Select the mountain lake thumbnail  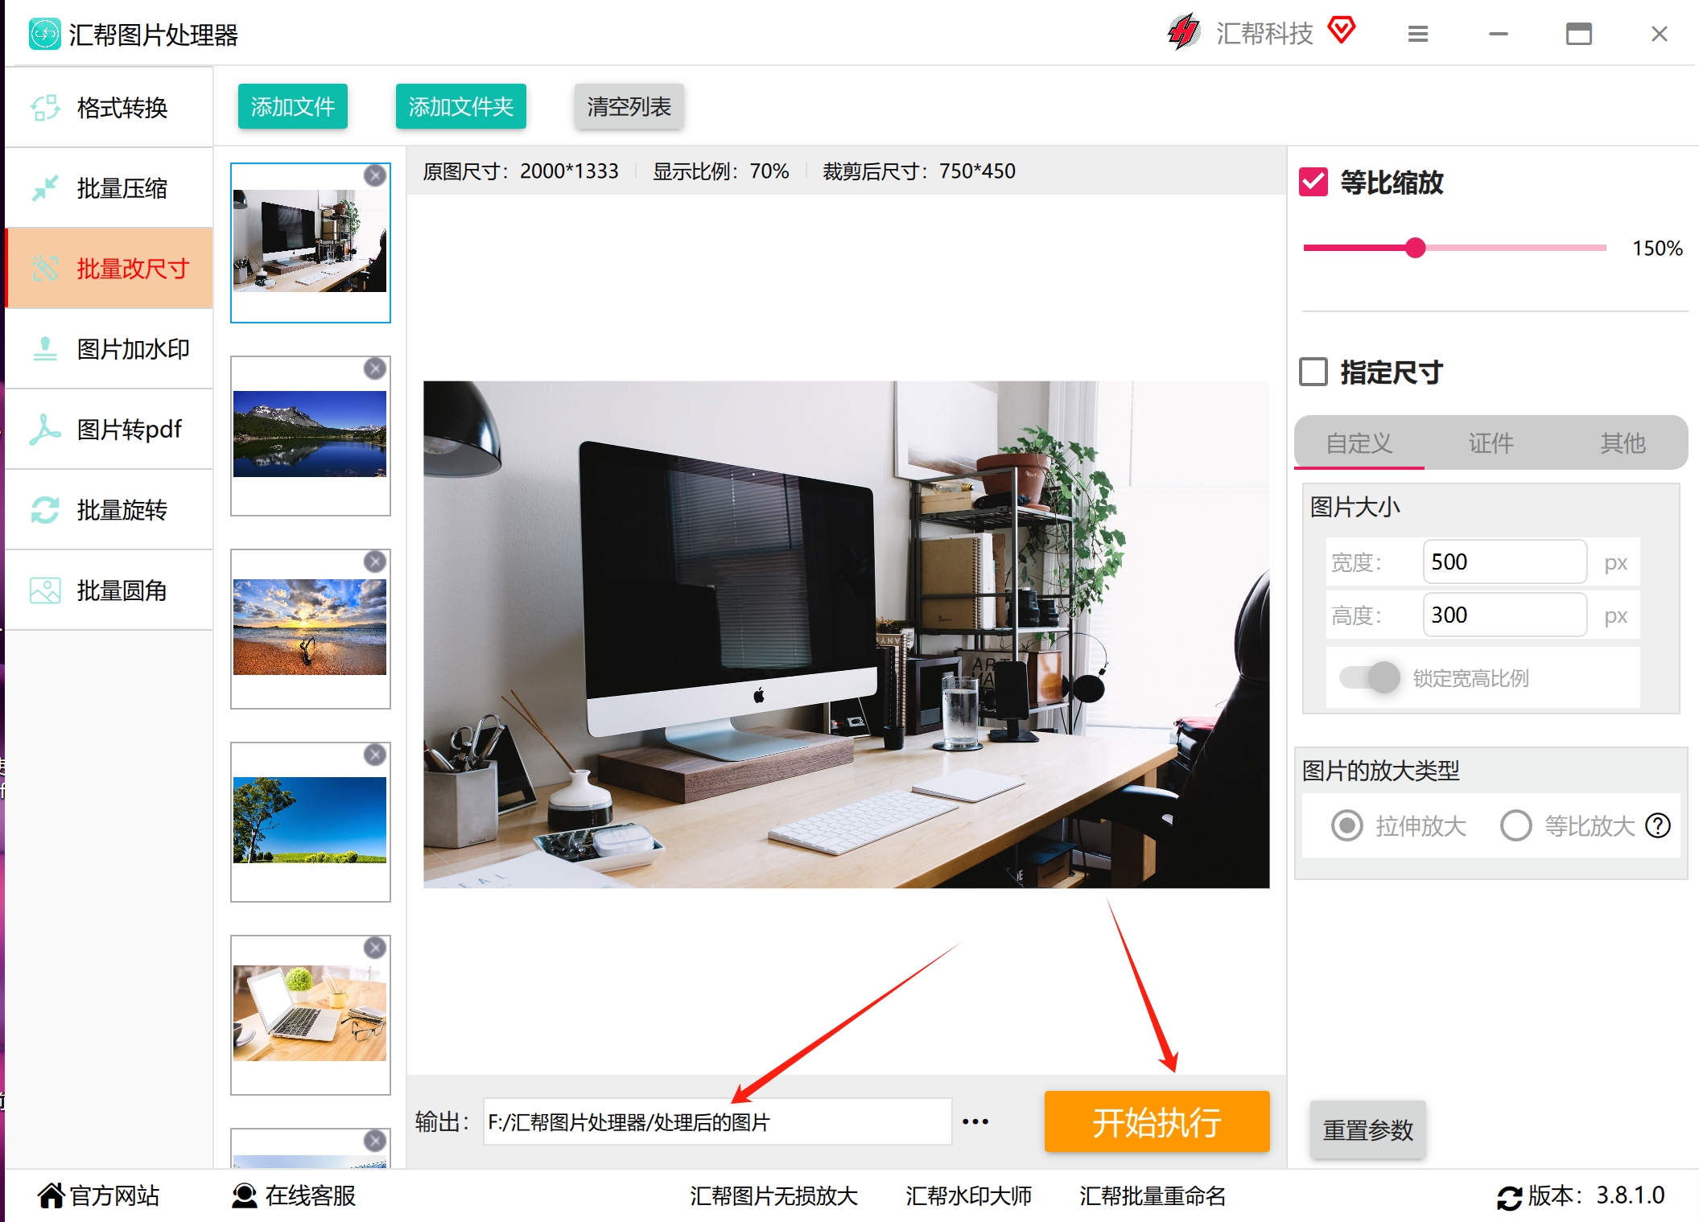[x=310, y=434]
